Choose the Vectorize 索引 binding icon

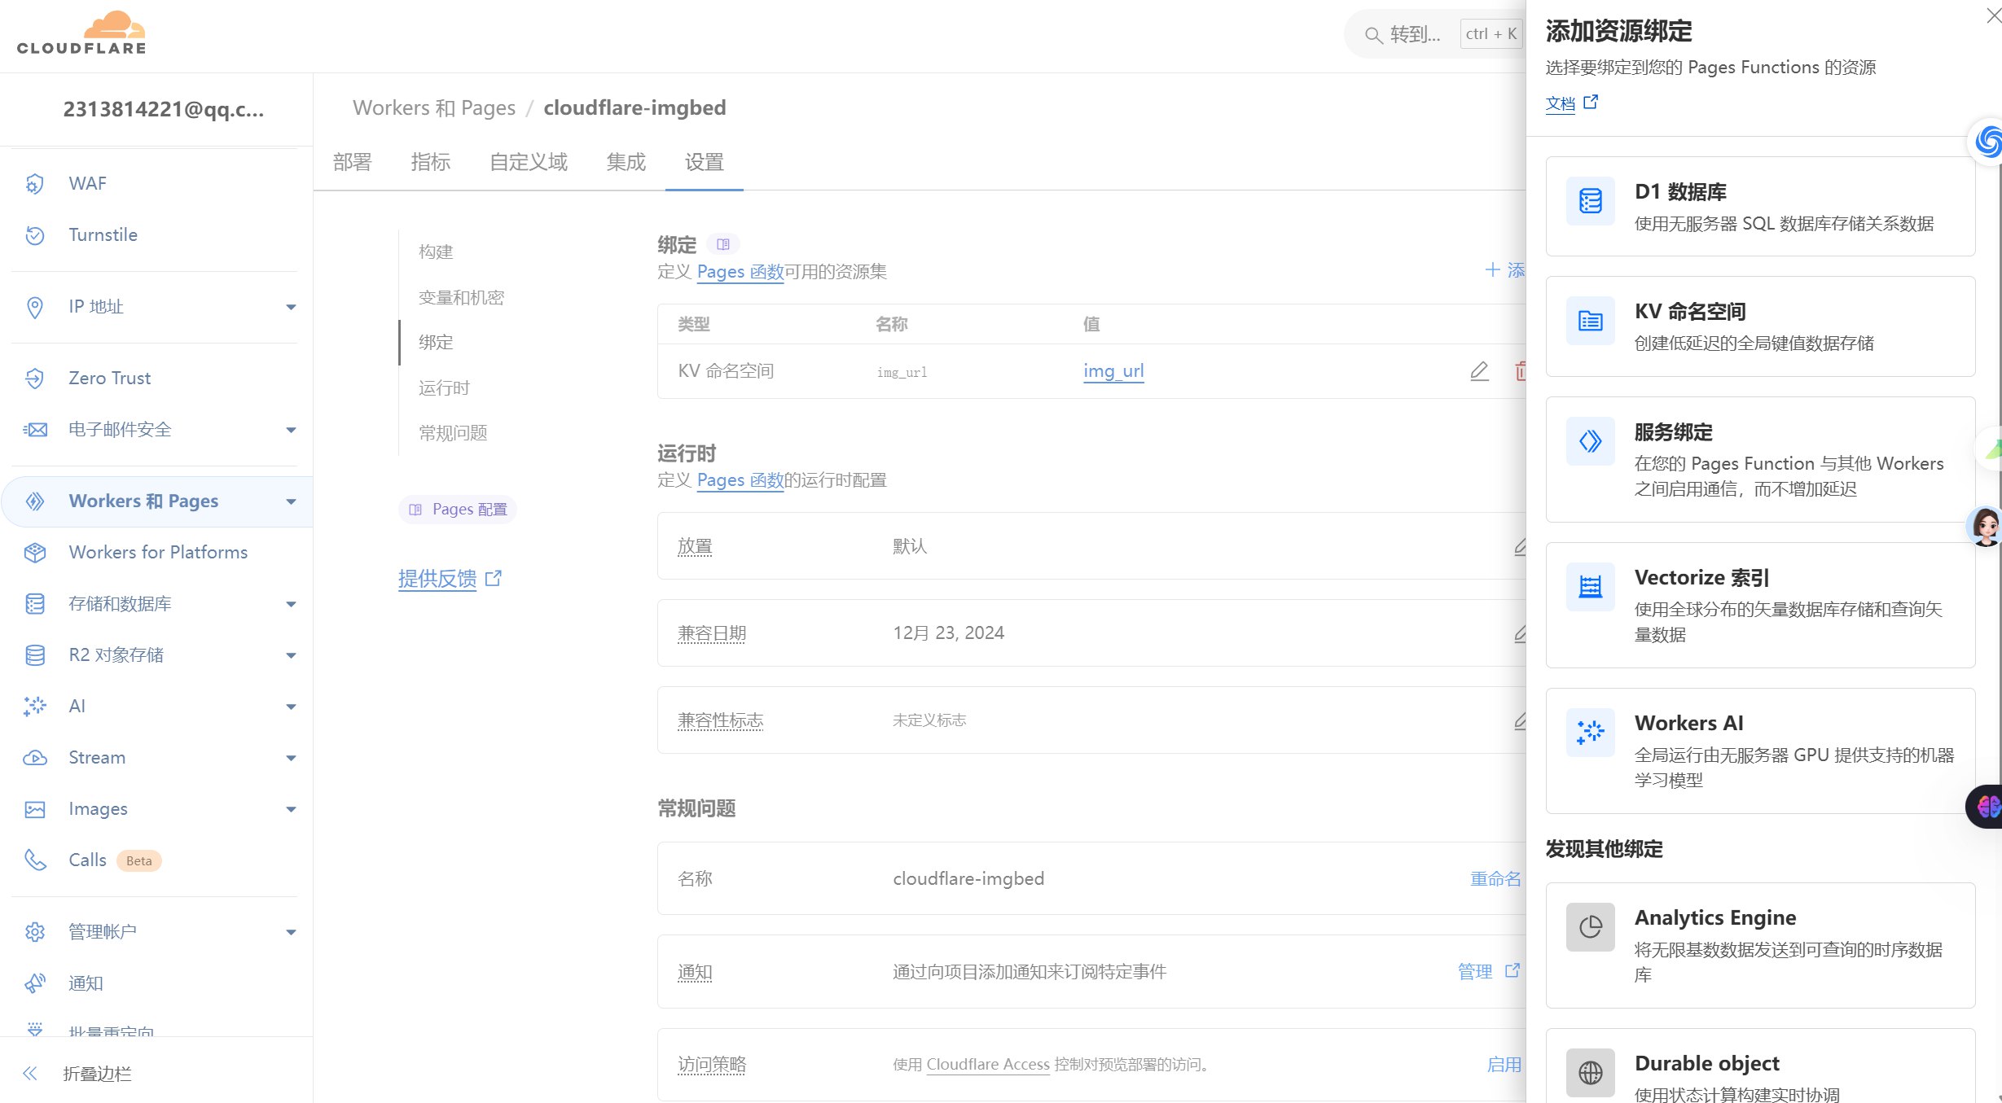coord(1590,586)
